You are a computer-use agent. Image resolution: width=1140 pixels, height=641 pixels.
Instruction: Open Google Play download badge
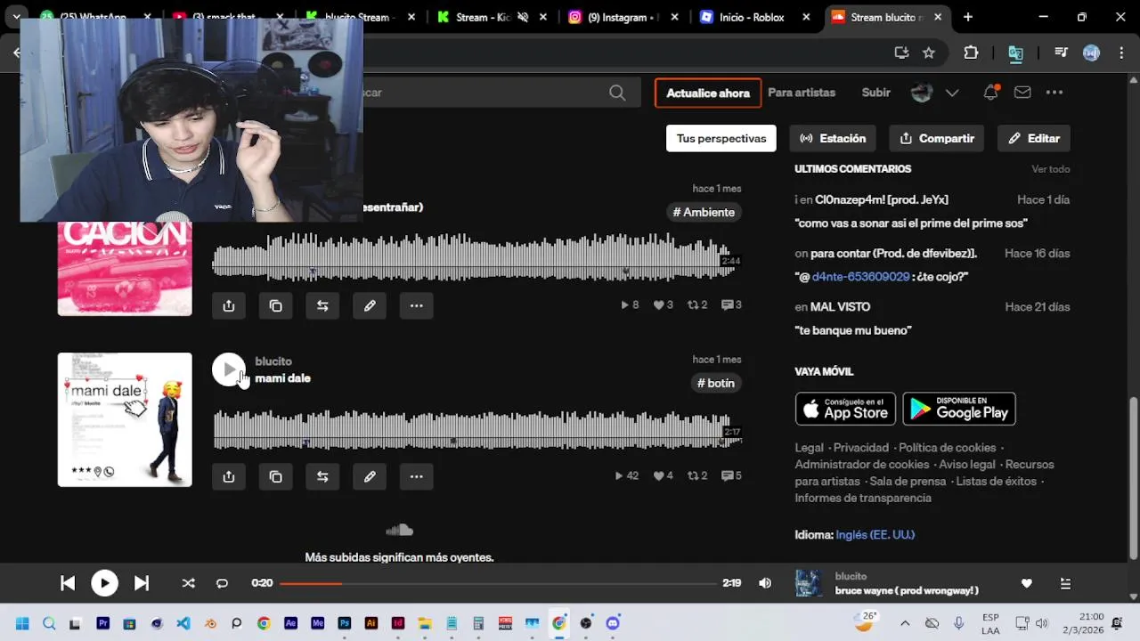tap(959, 409)
